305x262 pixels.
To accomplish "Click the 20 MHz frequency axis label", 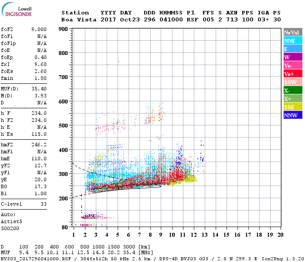I will (x=280, y=235).
